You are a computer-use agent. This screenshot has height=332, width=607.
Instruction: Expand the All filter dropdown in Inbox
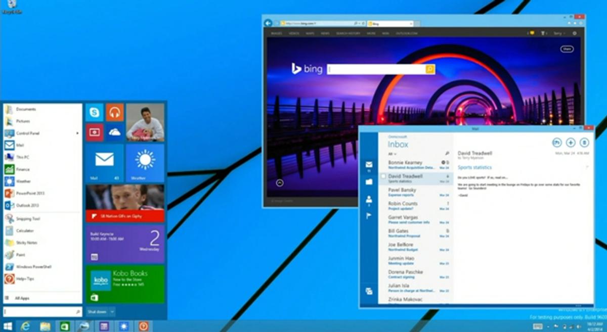click(x=392, y=154)
